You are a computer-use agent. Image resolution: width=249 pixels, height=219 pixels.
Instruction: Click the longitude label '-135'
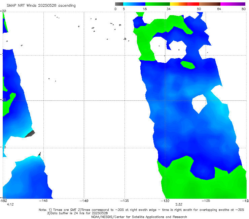click(124, 201)
